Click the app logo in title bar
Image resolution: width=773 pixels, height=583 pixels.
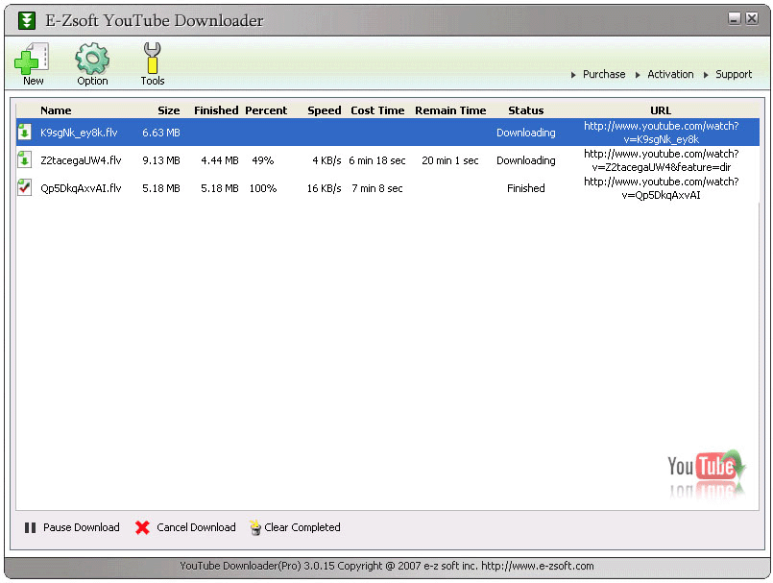pyautogui.click(x=27, y=20)
